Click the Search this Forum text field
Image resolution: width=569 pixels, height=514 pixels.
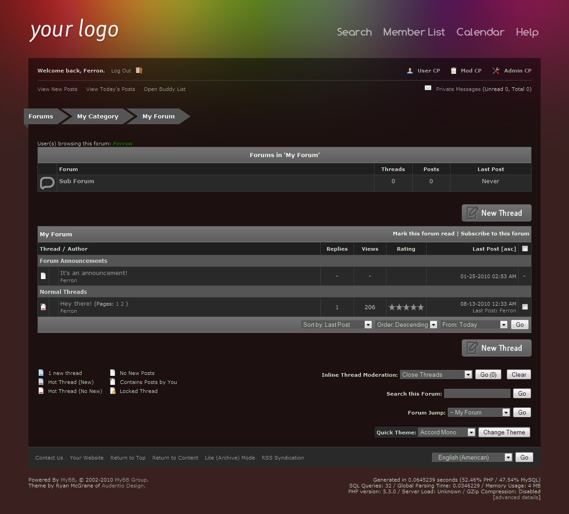click(477, 393)
